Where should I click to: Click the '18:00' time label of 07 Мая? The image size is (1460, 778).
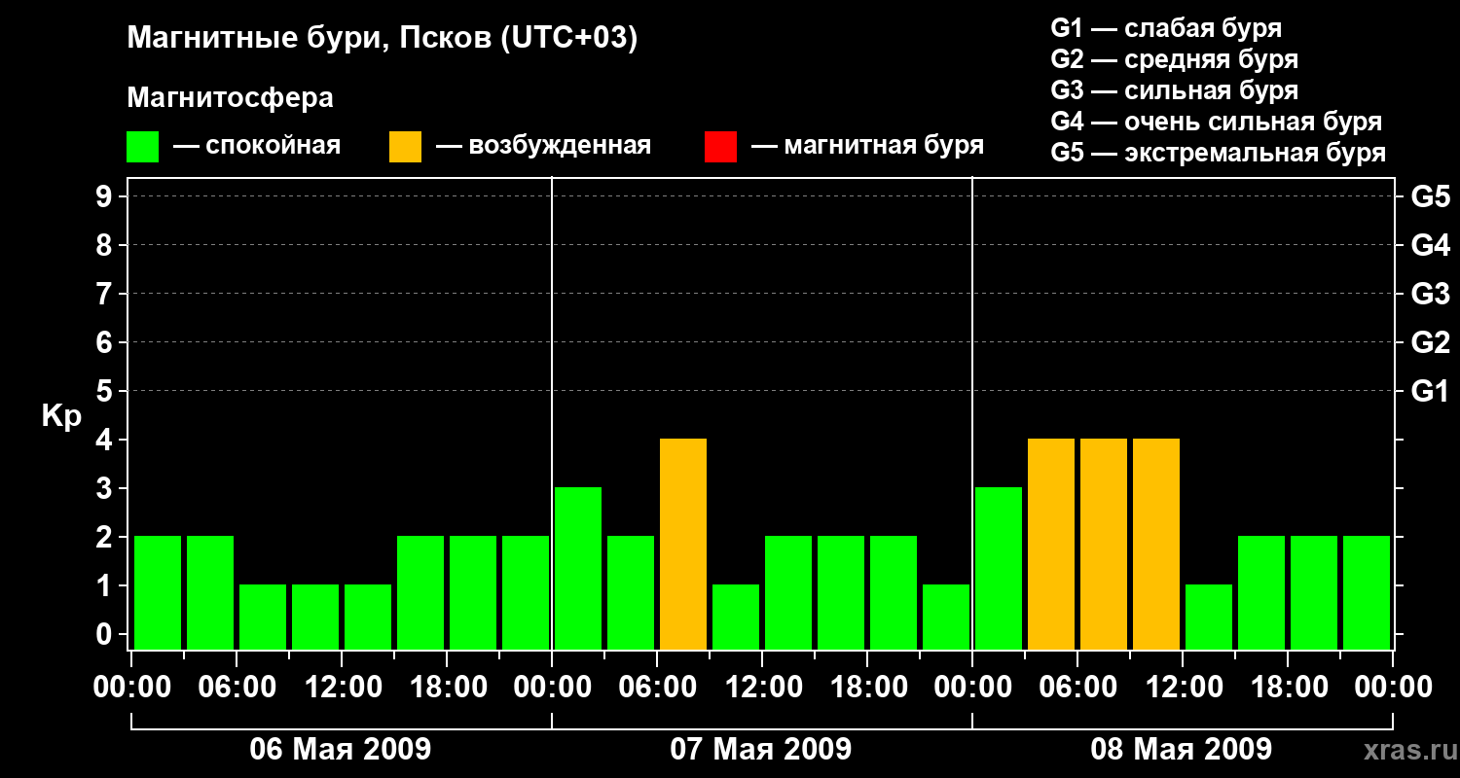coord(867,687)
